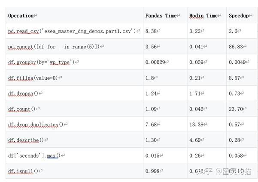Click the df.dropna() operation cell
The image size is (258, 182).
tap(24, 93)
